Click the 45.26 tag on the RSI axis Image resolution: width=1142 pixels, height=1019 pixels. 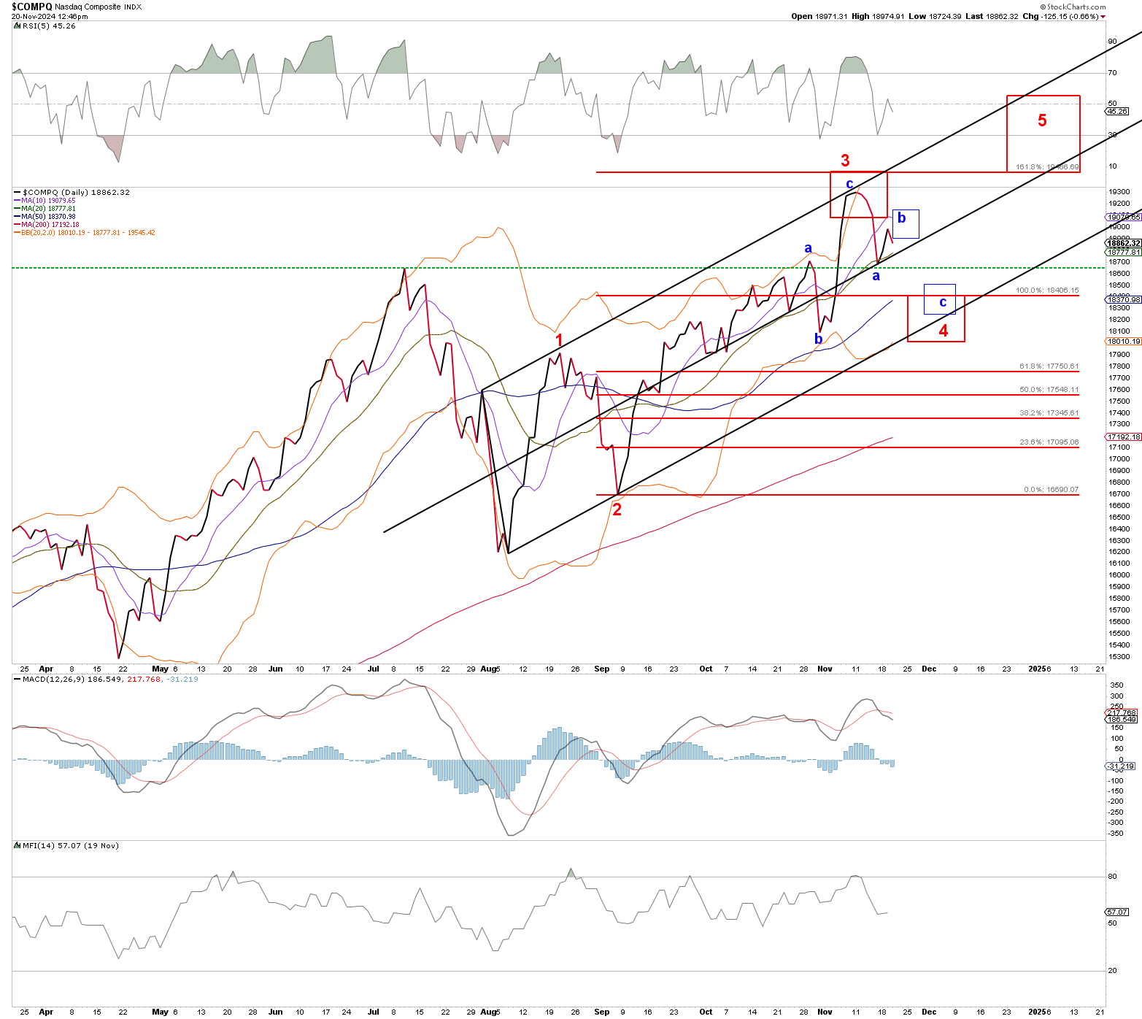point(1118,112)
